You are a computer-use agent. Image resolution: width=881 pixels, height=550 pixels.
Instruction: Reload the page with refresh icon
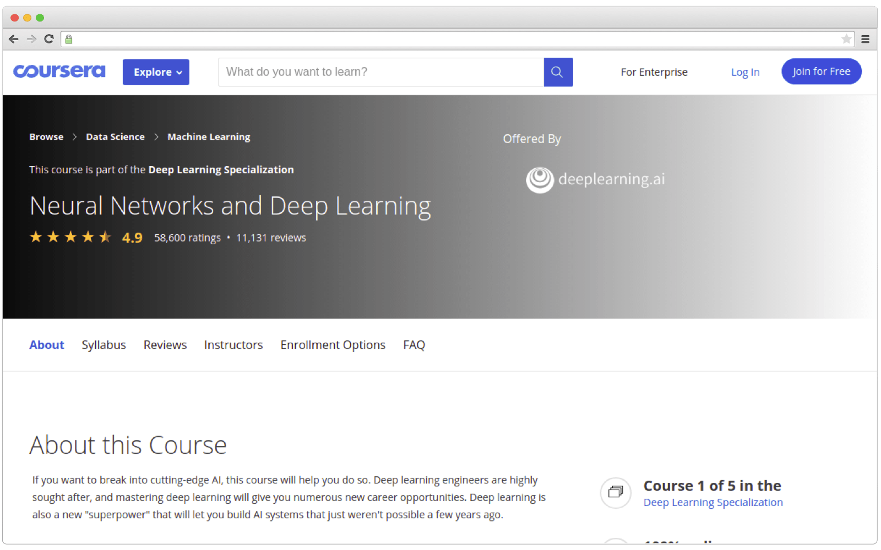click(49, 39)
